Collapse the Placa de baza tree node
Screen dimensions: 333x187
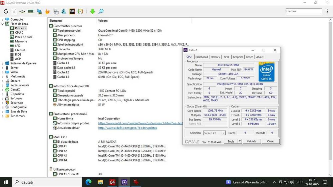click(3, 24)
